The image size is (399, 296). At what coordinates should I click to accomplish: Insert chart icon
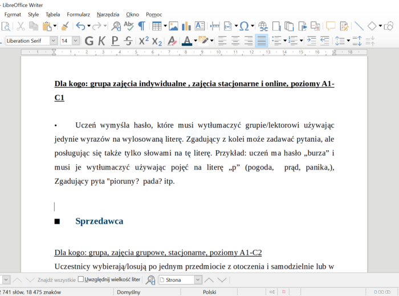click(186, 26)
